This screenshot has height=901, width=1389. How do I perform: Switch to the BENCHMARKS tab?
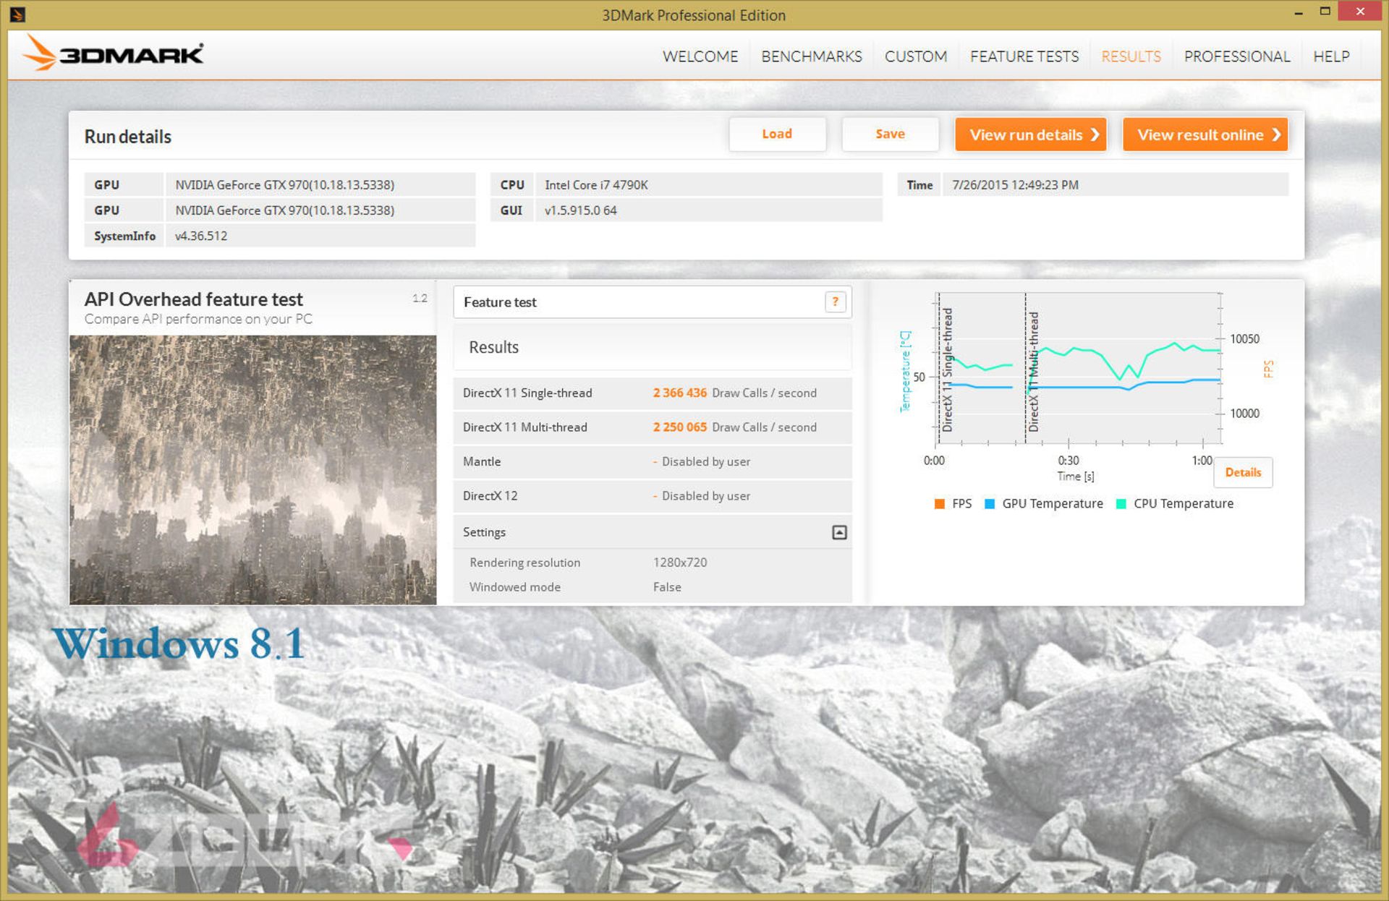(811, 56)
